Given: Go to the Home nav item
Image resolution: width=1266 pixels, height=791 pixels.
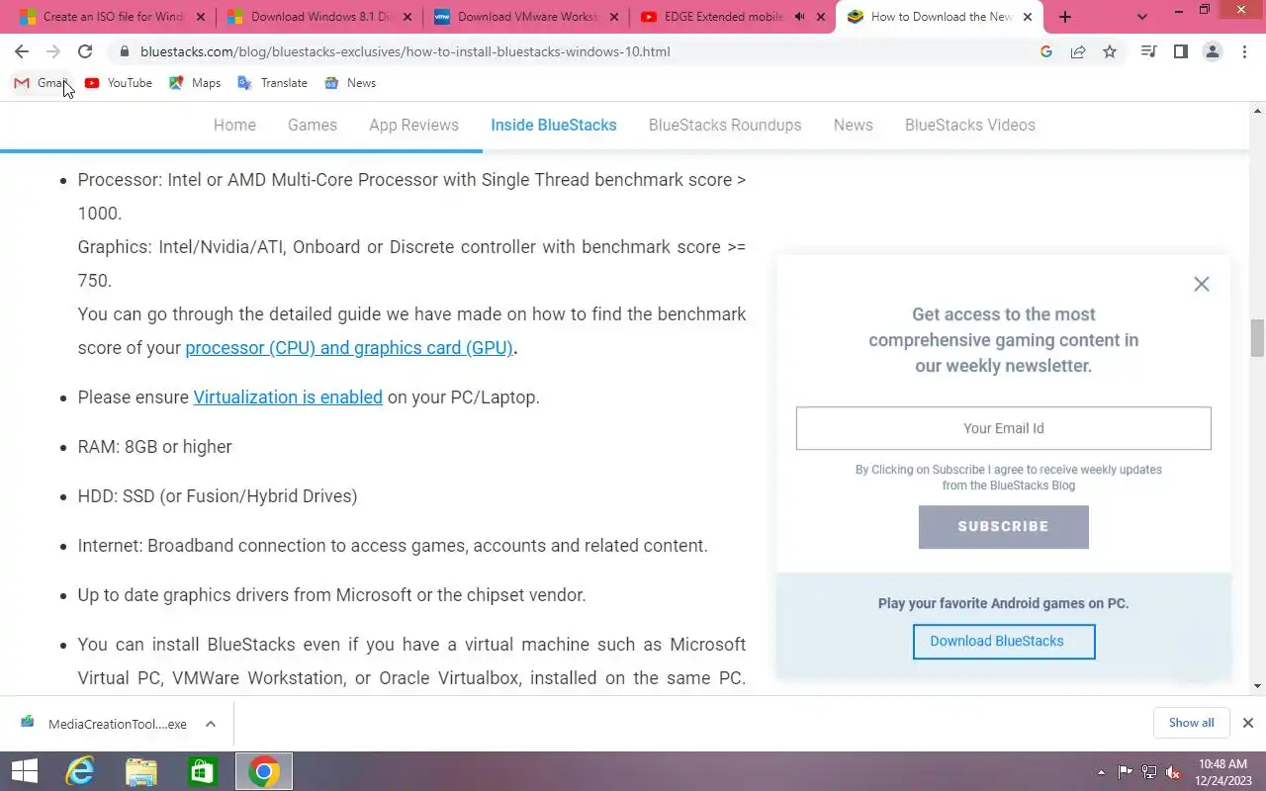Looking at the screenshot, I should pos(234,126).
